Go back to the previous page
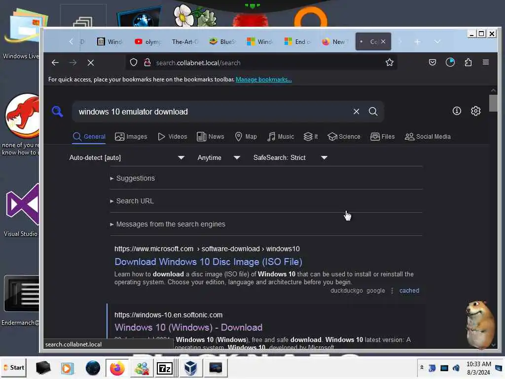This screenshot has width=505, height=379. [x=55, y=63]
